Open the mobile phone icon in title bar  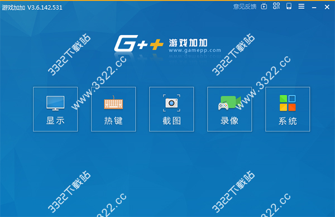(289, 6)
